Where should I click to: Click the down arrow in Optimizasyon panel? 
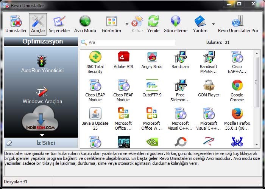pos(42,135)
